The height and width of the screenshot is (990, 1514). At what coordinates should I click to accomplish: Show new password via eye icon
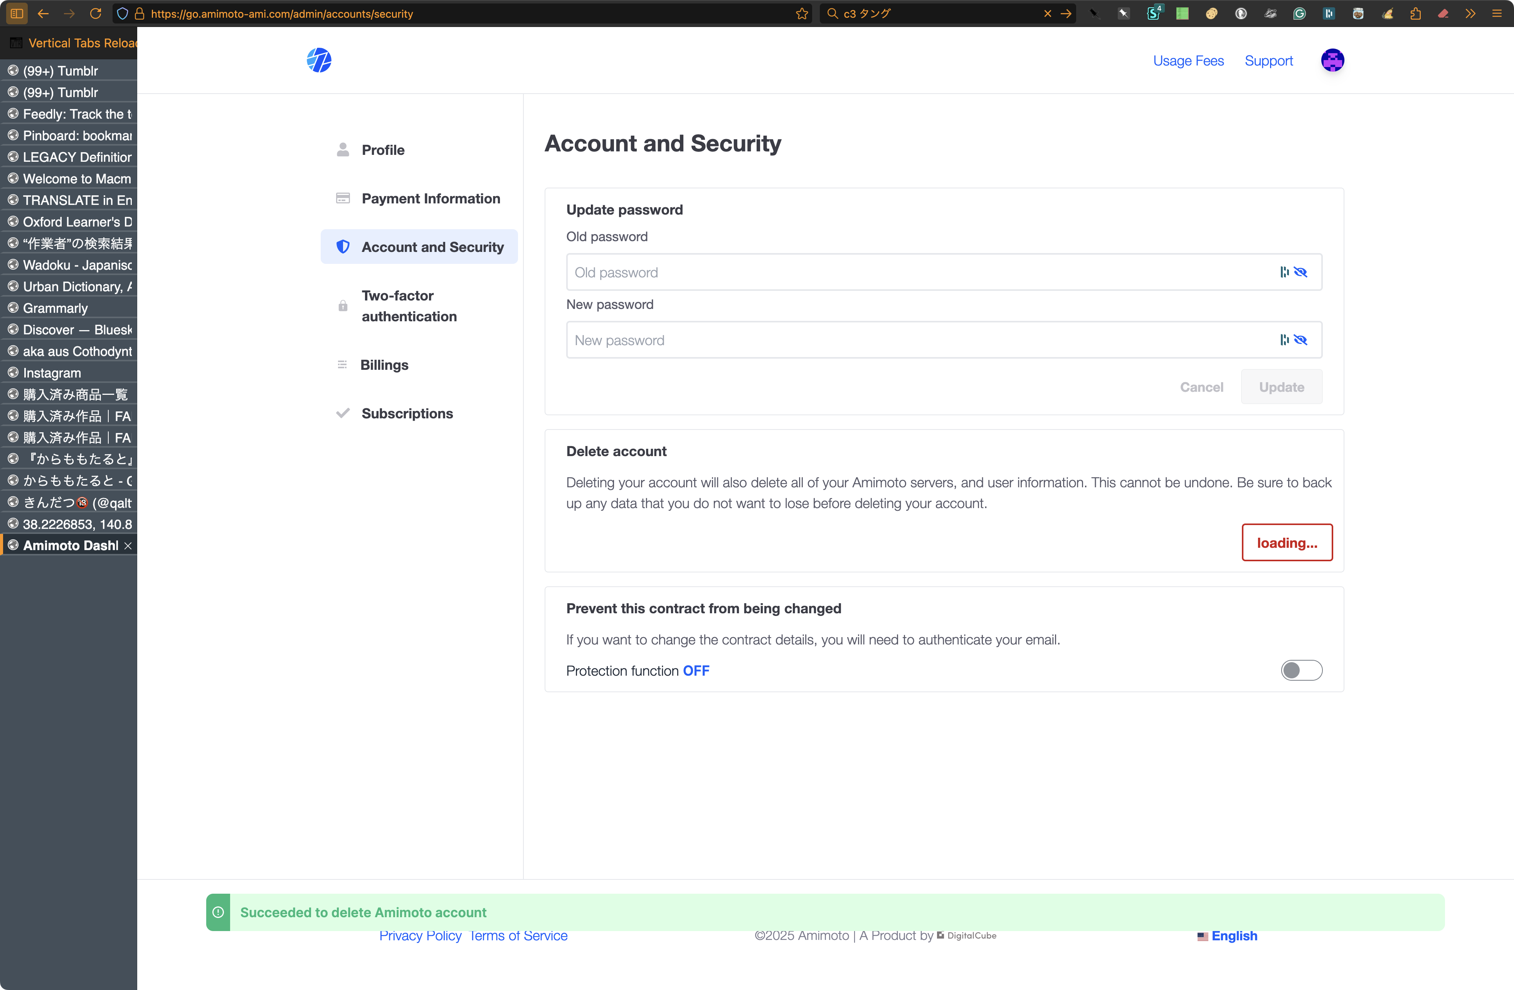point(1300,340)
